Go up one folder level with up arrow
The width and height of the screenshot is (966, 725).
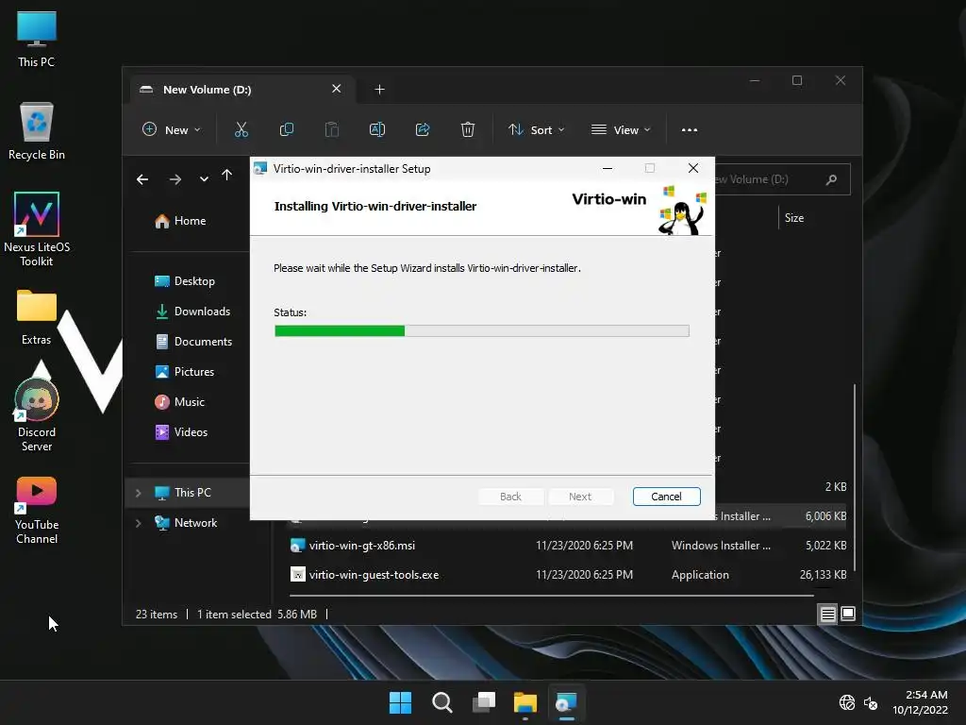(226, 176)
